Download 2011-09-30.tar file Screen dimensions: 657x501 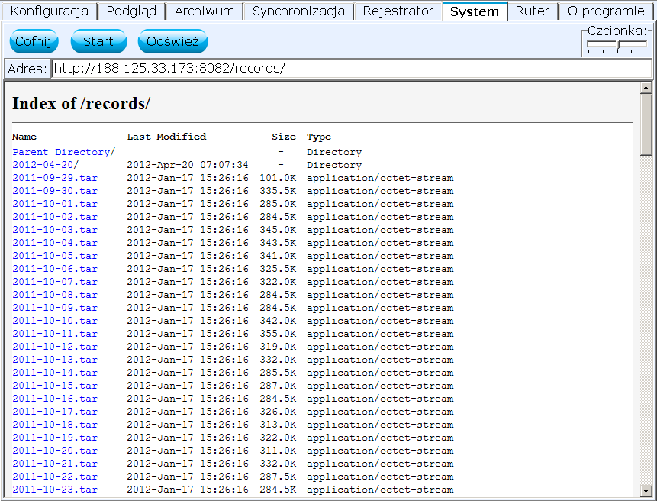pos(55,191)
